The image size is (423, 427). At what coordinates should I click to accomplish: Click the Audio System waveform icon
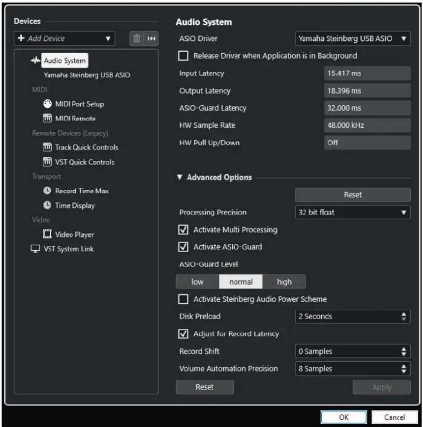pyautogui.click(x=35, y=60)
